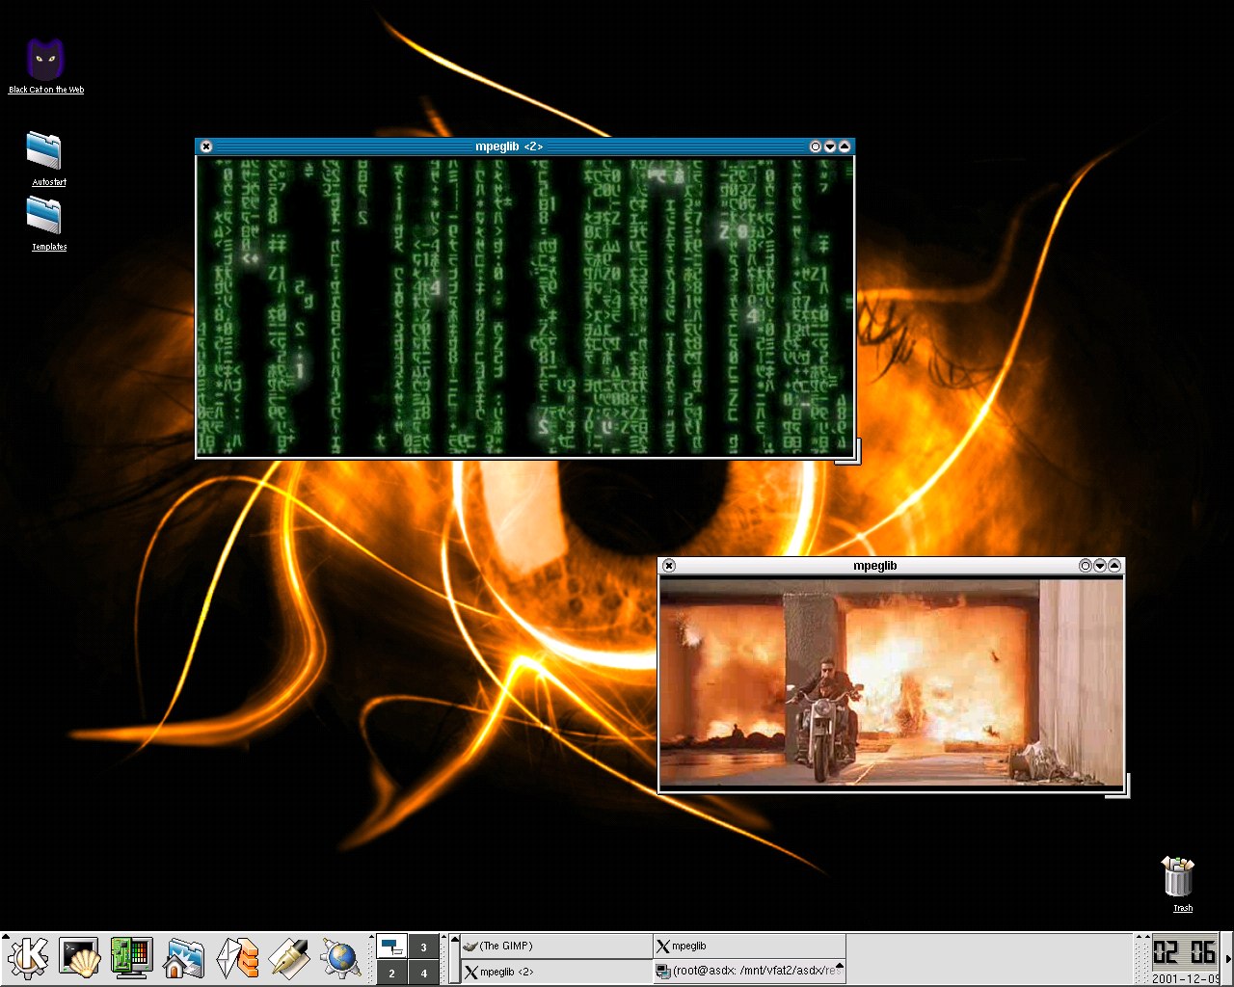Expand the root@asdx taskbar group arrow
The width and height of the screenshot is (1234, 987).
pos(840,967)
